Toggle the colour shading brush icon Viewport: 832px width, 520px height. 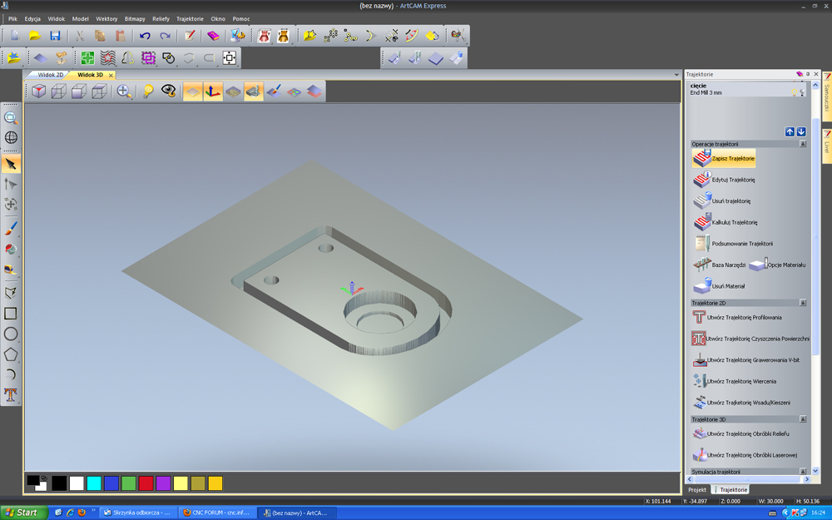[274, 92]
